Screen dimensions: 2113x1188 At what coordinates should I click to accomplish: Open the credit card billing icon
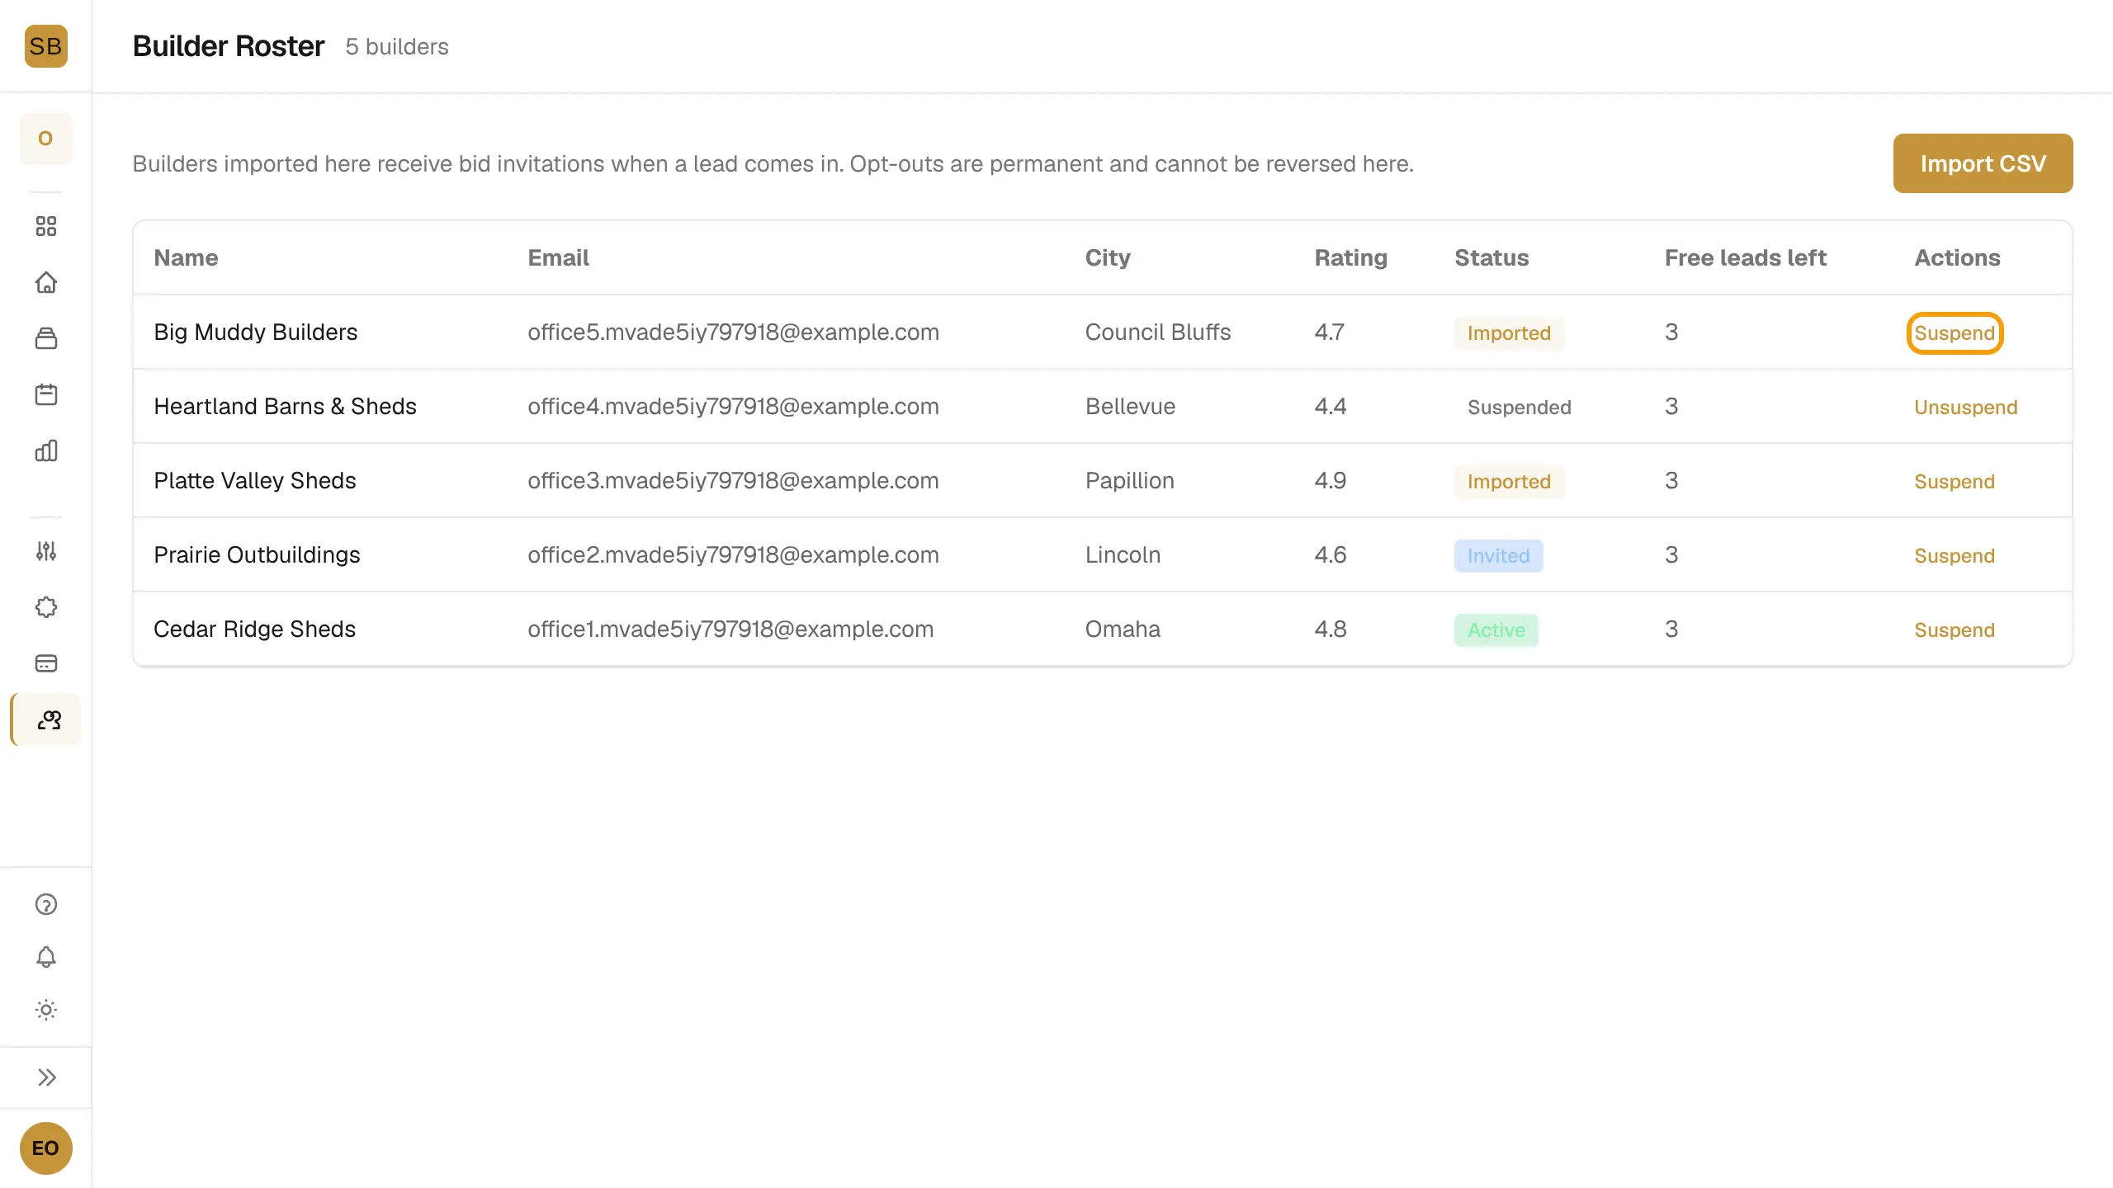coord(46,663)
